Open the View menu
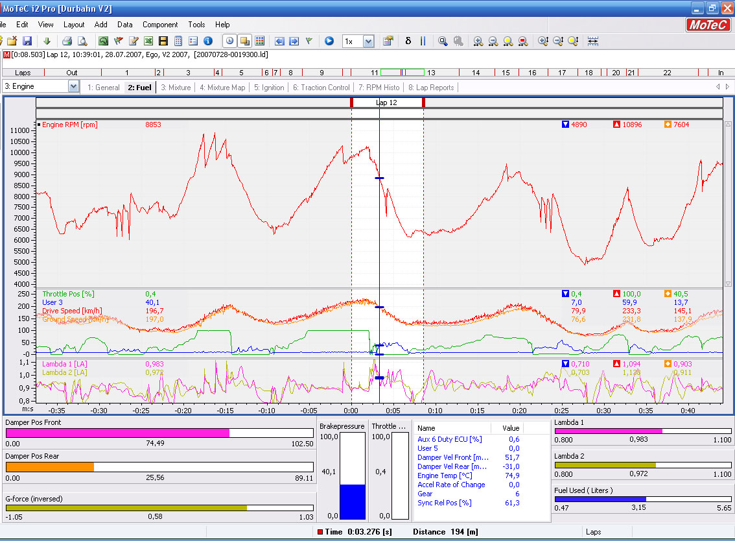The height and width of the screenshot is (541, 735). tap(45, 25)
